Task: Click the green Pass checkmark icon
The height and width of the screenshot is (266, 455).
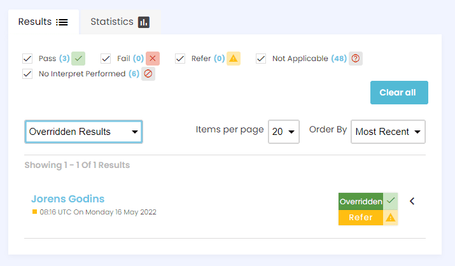Action: pyautogui.click(x=78, y=59)
